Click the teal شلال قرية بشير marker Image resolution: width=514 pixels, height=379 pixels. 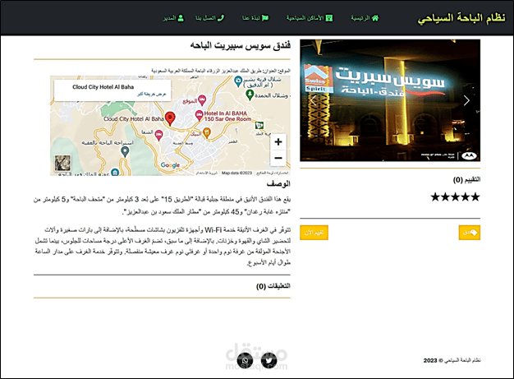tap(238, 81)
